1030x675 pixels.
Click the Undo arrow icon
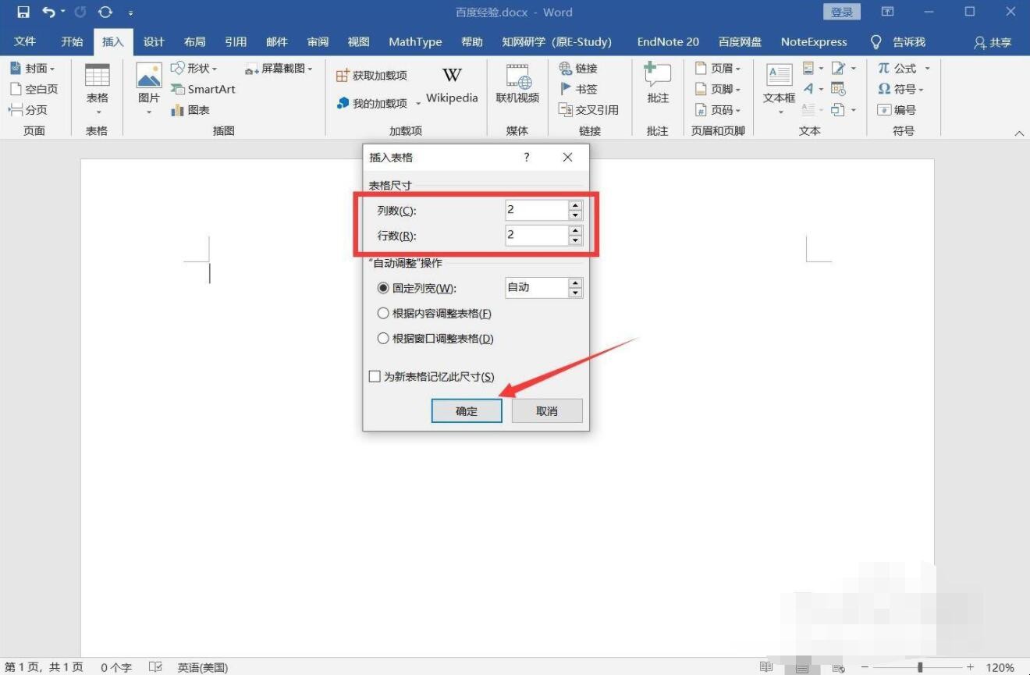pyautogui.click(x=49, y=12)
